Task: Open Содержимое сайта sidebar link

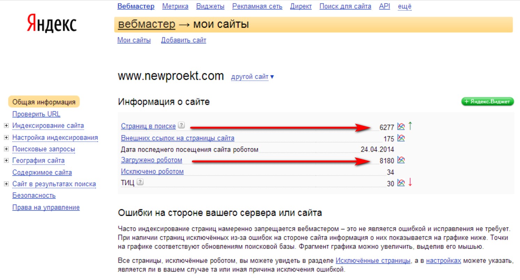Action: [42, 173]
